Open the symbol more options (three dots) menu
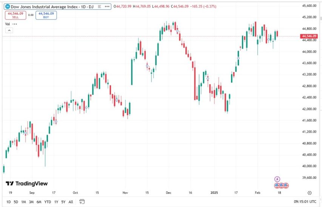The height and width of the screenshot is (207, 322). tap(107, 6)
